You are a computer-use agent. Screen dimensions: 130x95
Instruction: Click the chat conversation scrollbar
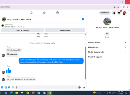(x=85, y=63)
